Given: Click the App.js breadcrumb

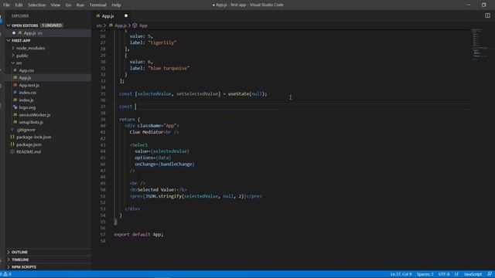Looking at the screenshot, I should click(121, 25).
